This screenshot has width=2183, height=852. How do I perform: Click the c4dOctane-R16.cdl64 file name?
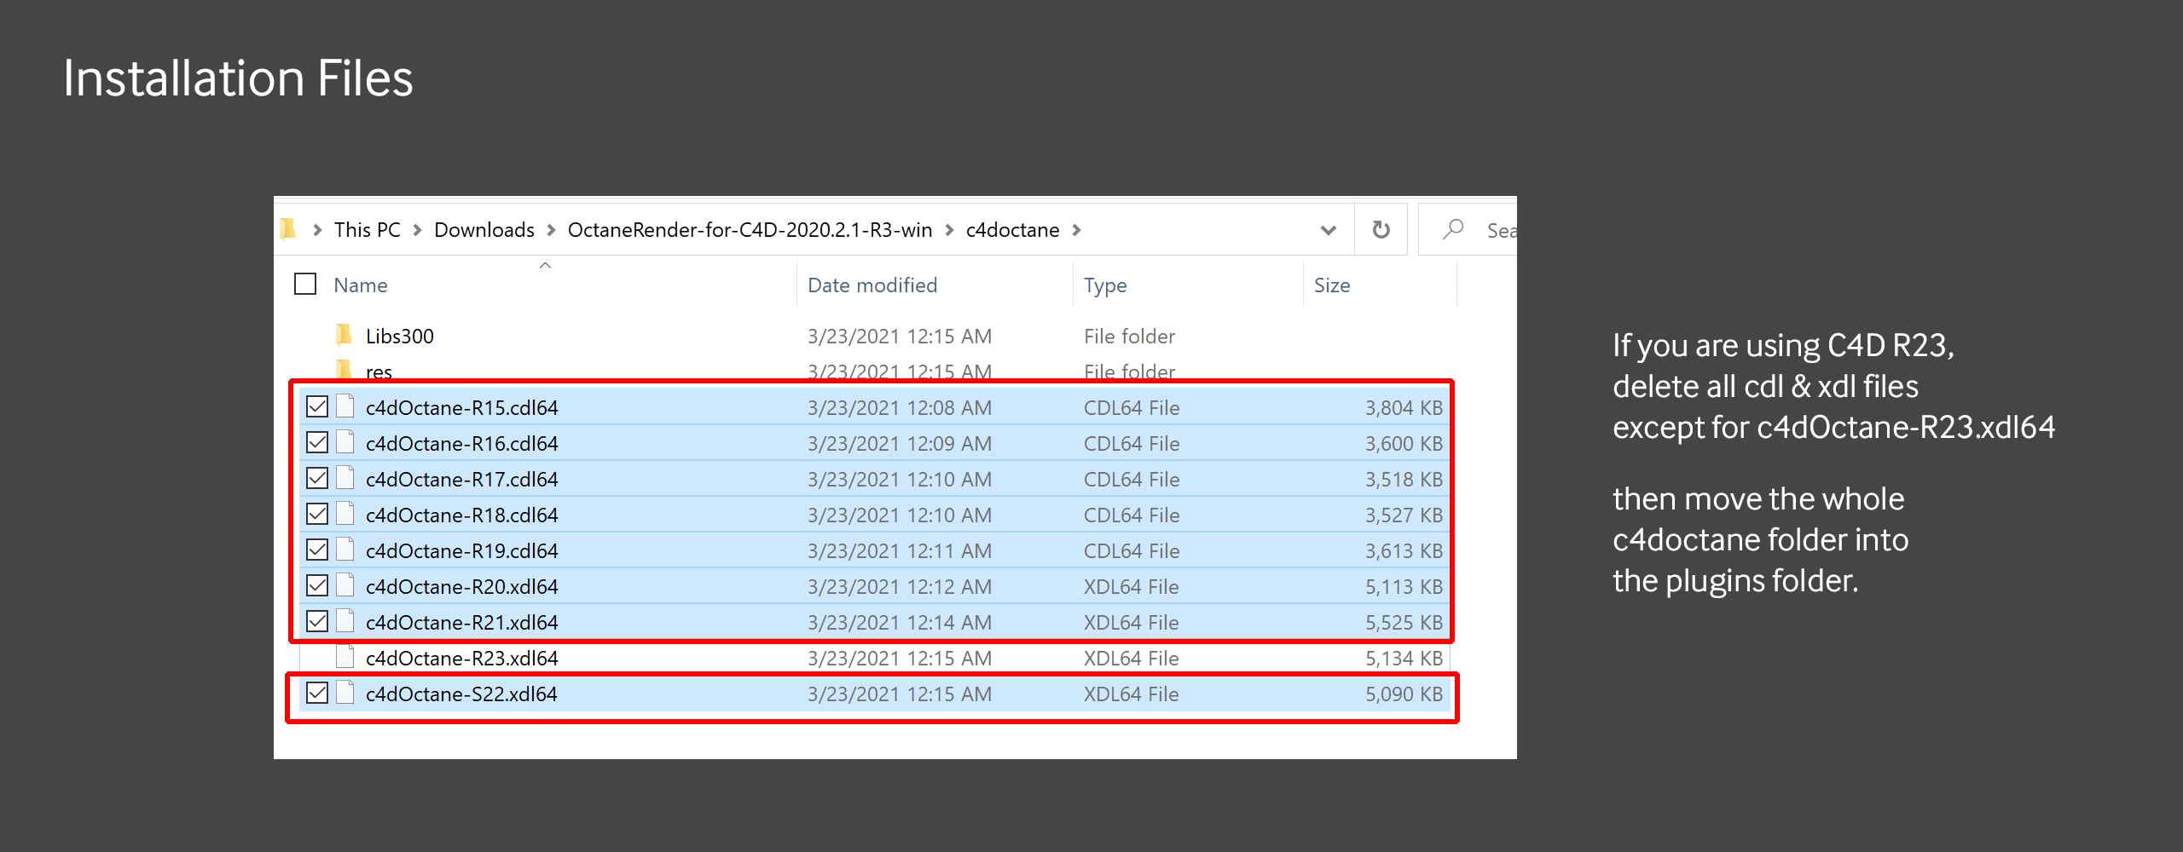pyautogui.click(x=462, y=444)
